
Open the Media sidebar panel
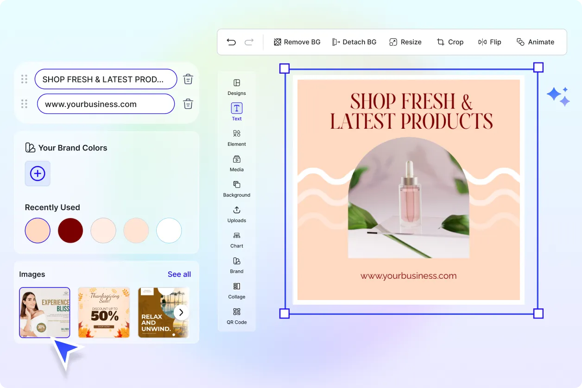237,163
